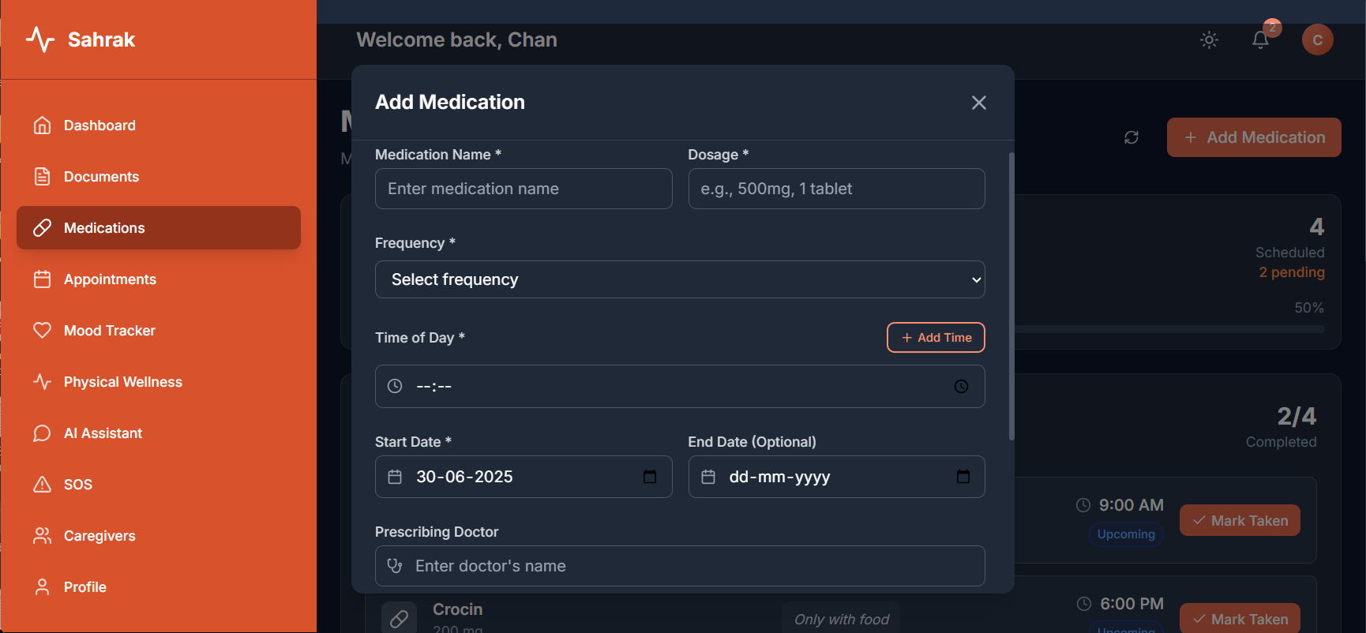Open the time picker clock icon
The width and height of the screenshot is (1366, 633).
click(x=961, y=386)
